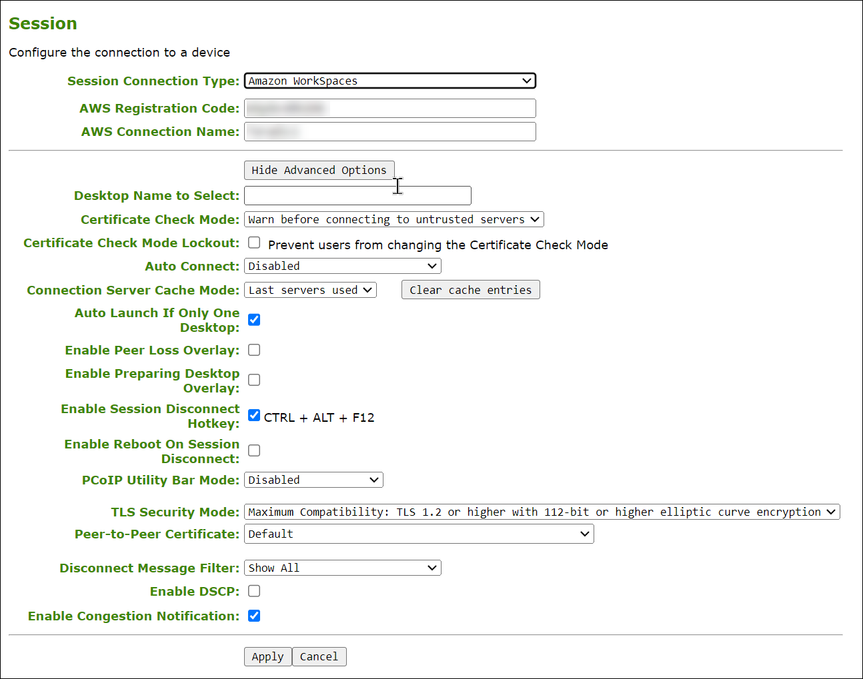Open the Certificate Check Mode dropdown
Screen dimensions: 863x679
tap(394, 219)
